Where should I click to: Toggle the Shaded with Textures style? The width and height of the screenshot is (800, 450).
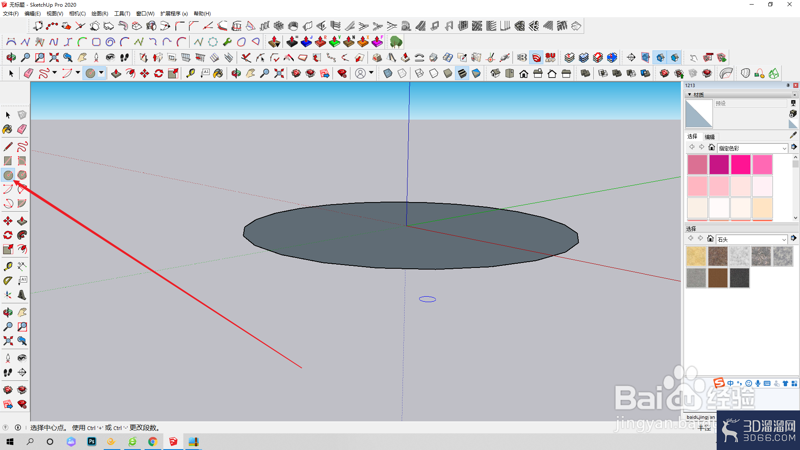462,73
